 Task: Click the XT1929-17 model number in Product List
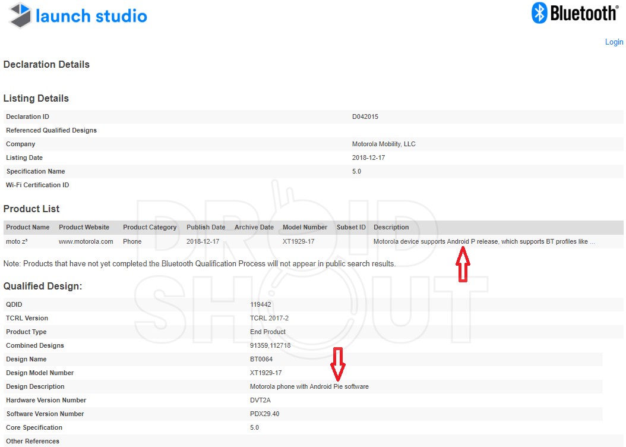(298, 241)
